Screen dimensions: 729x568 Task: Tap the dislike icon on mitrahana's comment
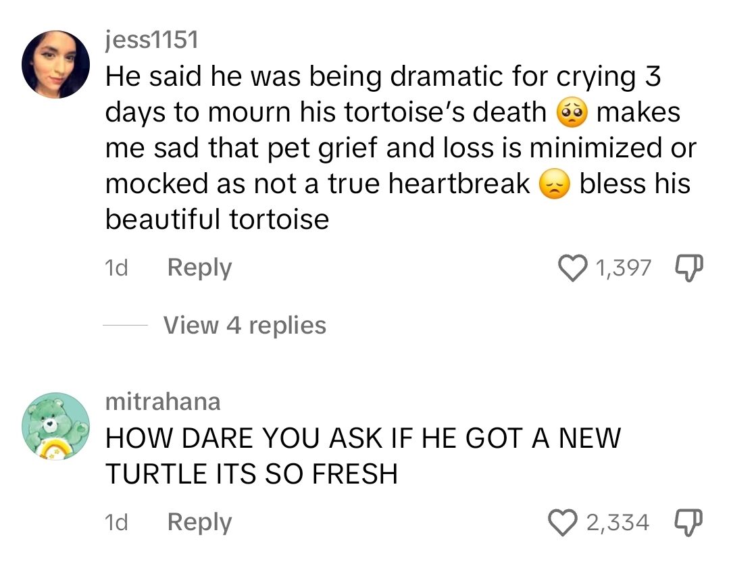(690, 521)
